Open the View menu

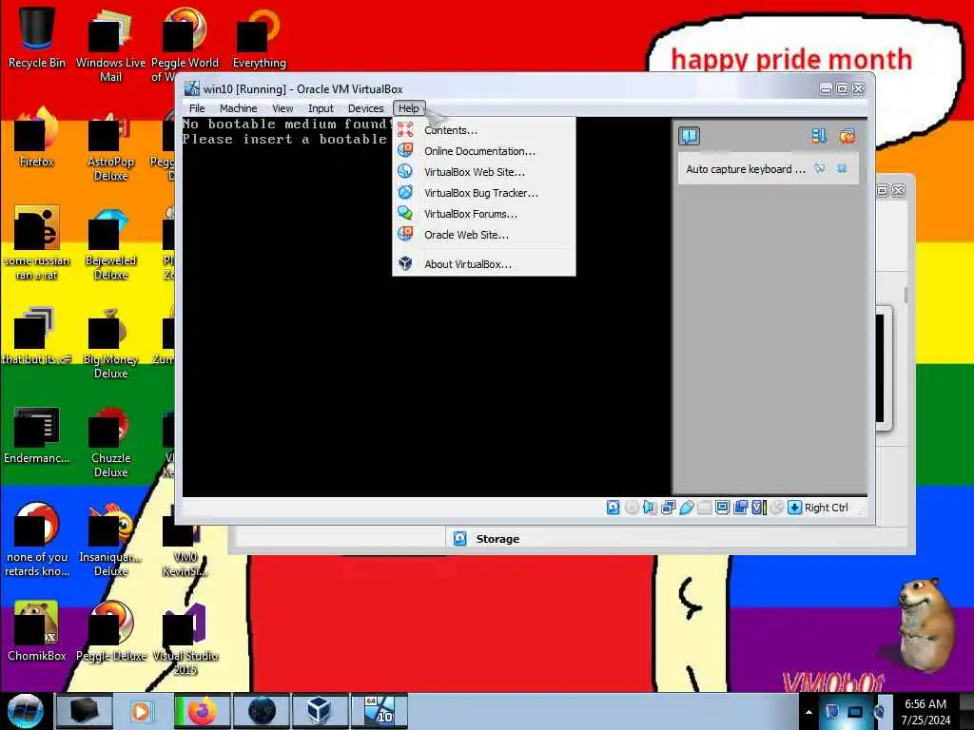coord(282,108)
